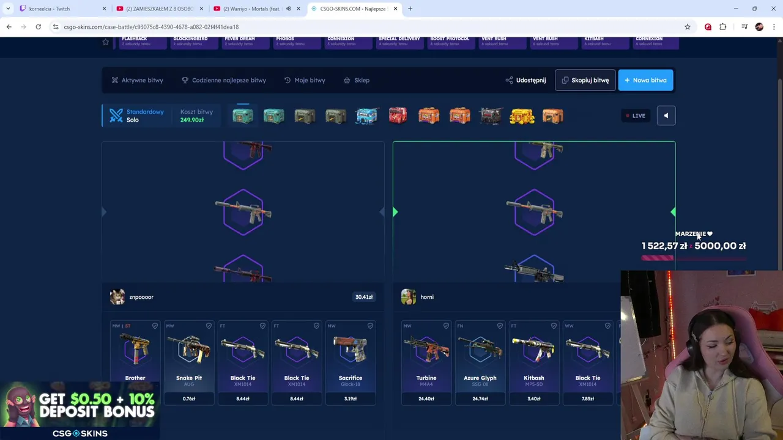Viewport: 783px width, 440px height.
Task: Click verify shield on Kitbash MP5-SD card
Action: 554,326
